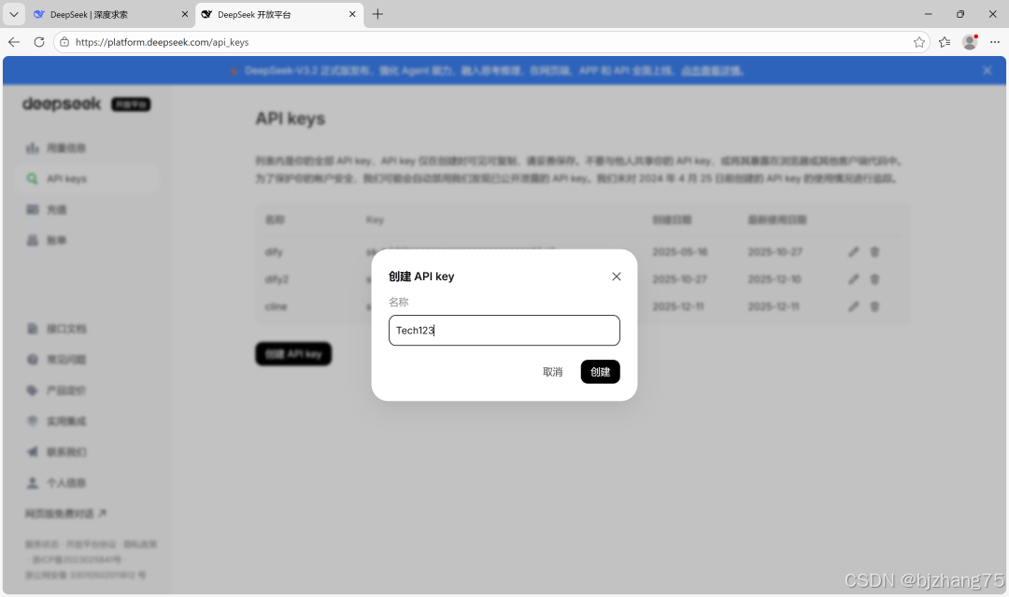
Task: Open browser settings and more menu
Action: coord(994,42)
